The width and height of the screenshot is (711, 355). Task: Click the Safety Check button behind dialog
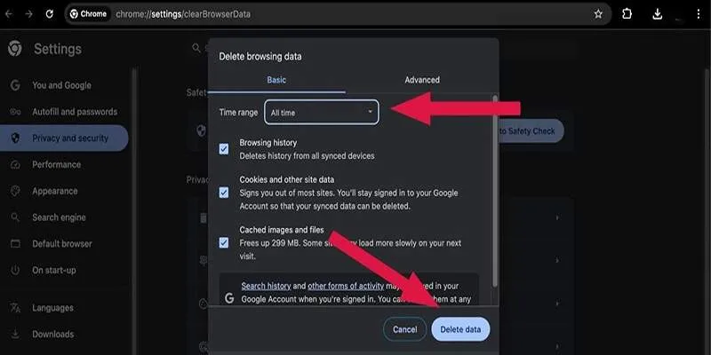click(531, 131)
